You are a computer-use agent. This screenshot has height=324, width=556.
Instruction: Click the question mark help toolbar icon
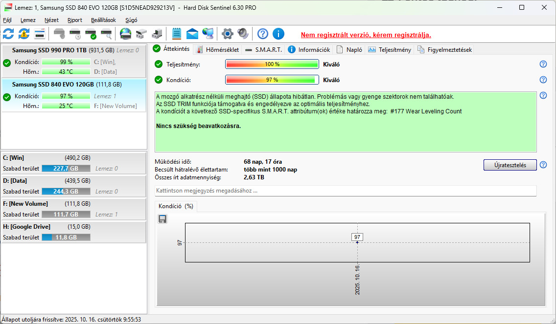click(x=263, y=34)
